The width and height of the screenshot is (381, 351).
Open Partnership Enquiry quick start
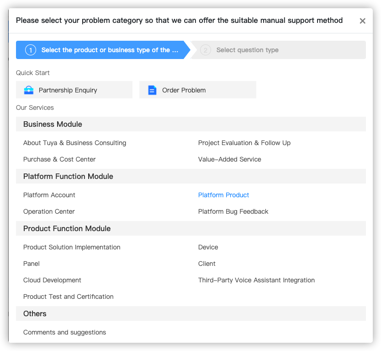point(74,90)
